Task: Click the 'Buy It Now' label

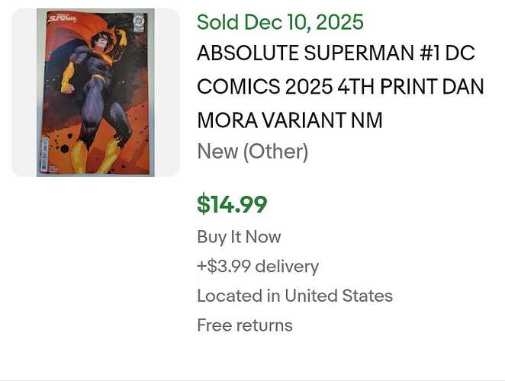Action: click(239, 237)
